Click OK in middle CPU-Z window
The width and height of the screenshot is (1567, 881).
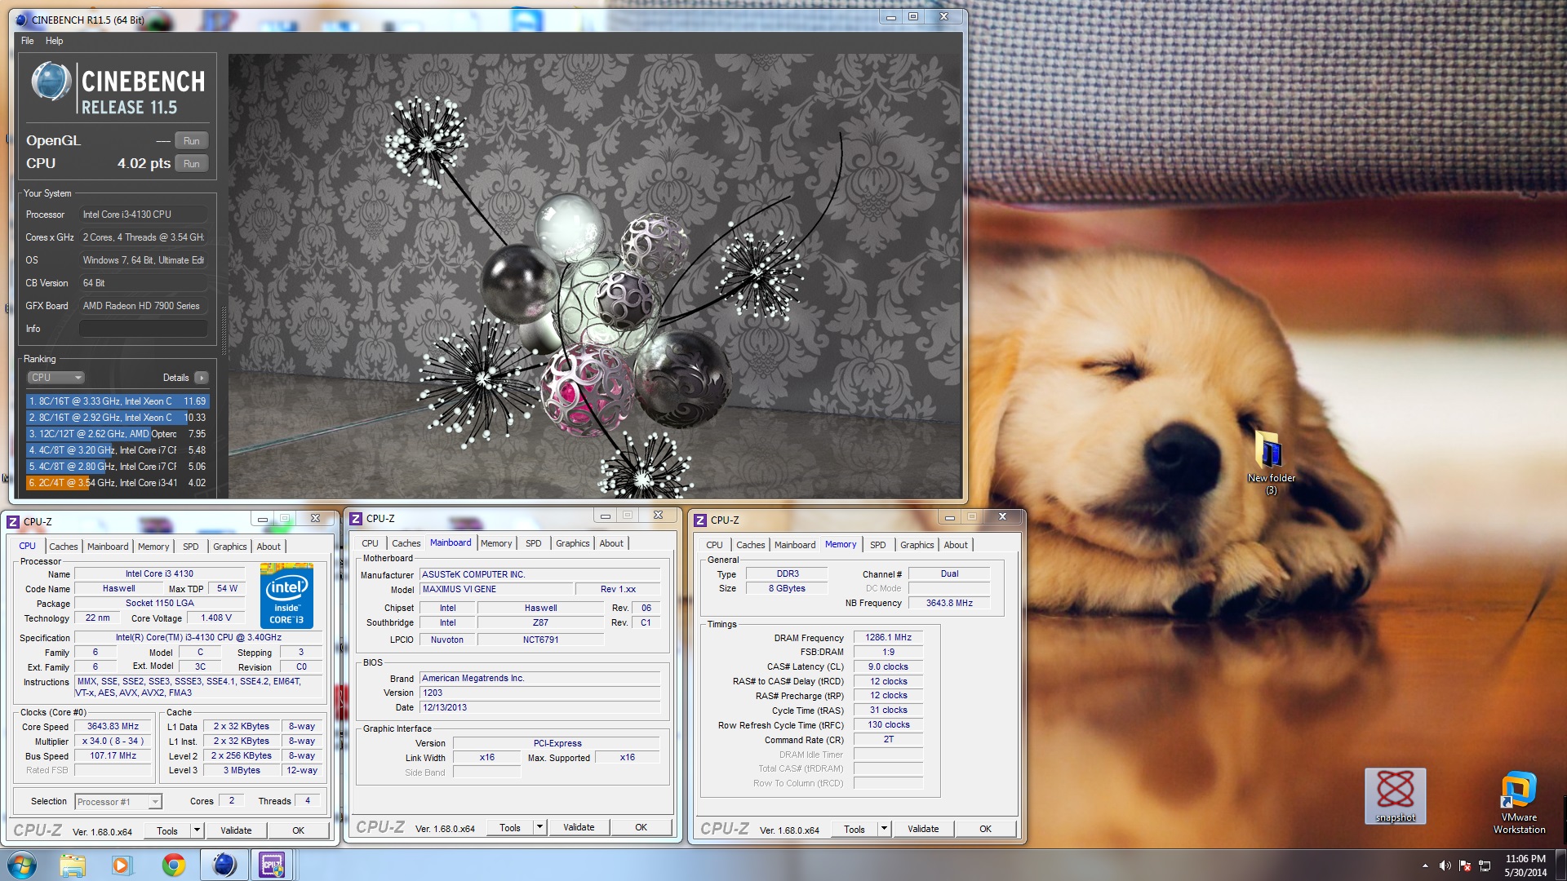coord(641,827)
